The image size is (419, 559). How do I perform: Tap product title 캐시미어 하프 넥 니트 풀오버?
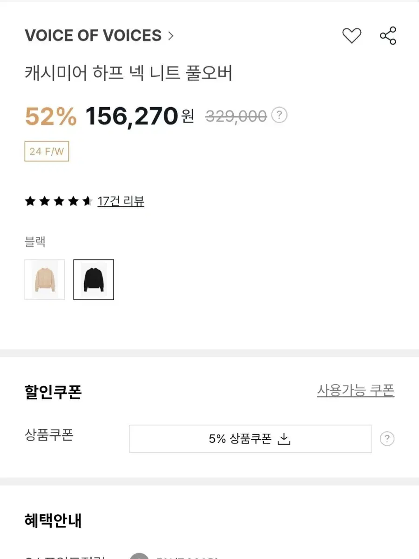128,74
